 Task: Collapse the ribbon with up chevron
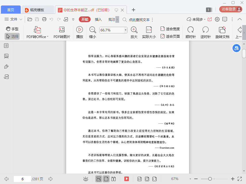240,19
